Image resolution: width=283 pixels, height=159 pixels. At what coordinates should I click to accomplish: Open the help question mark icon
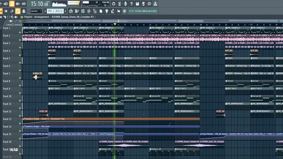pos(131,4)
